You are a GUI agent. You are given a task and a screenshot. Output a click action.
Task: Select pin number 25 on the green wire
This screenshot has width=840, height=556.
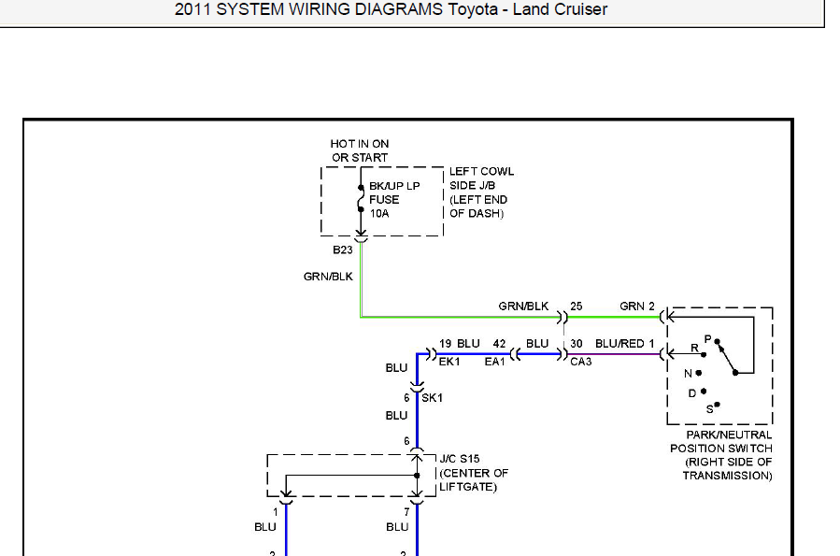click(x=576, y=306)
